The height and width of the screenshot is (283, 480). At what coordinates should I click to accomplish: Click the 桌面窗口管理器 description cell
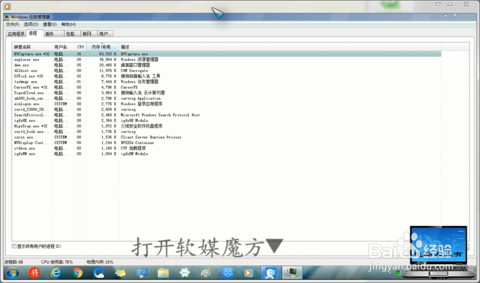pyautogui.click(x=135, y=65)
